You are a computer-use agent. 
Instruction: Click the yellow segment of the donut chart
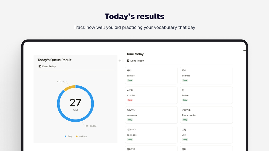pyautogui.click(x=69, y=88)
